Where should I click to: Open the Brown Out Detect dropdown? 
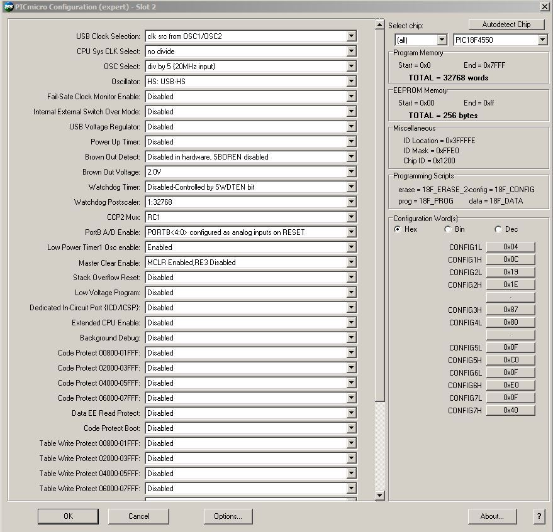[x=351, y=156]
